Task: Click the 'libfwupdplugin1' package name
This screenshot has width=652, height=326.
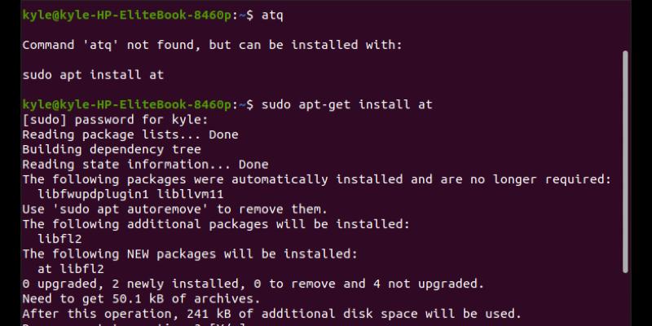Action: [x=94, y=194]
